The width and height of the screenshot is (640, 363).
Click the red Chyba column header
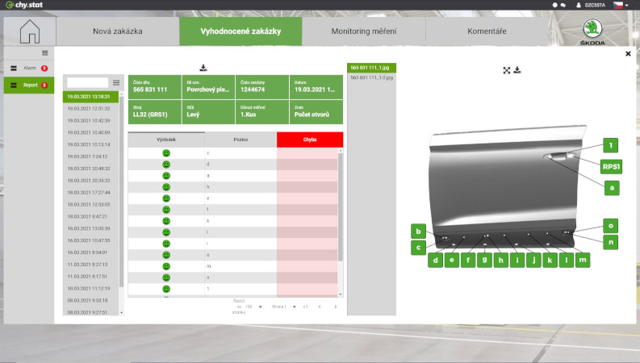click(x=310, y=140)
